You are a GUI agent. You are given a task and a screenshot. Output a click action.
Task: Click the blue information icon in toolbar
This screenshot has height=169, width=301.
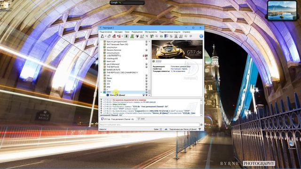201,36
